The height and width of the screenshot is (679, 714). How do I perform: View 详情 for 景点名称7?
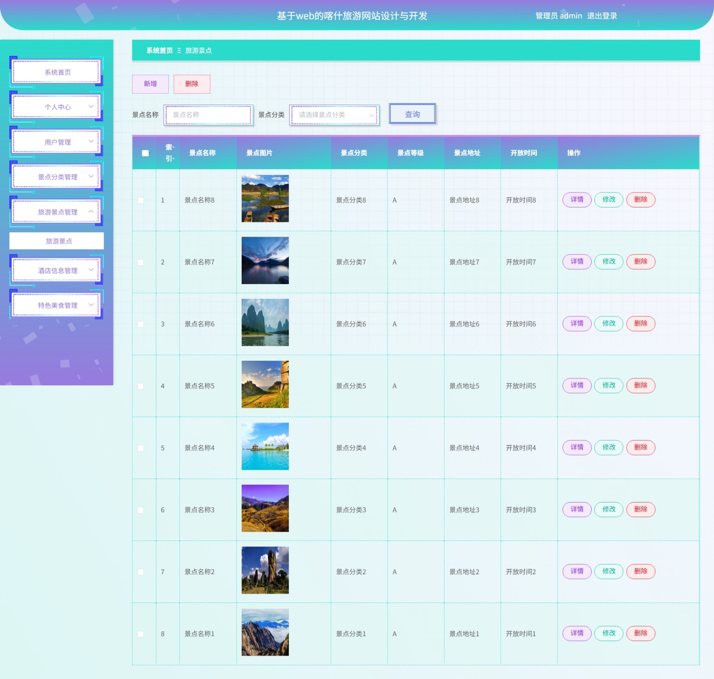pos(577,262)
